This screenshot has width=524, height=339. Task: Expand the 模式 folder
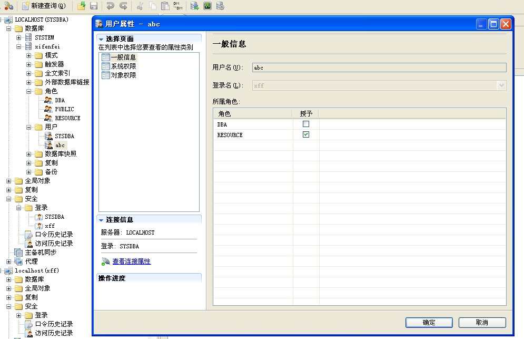(x=29, y=55)
